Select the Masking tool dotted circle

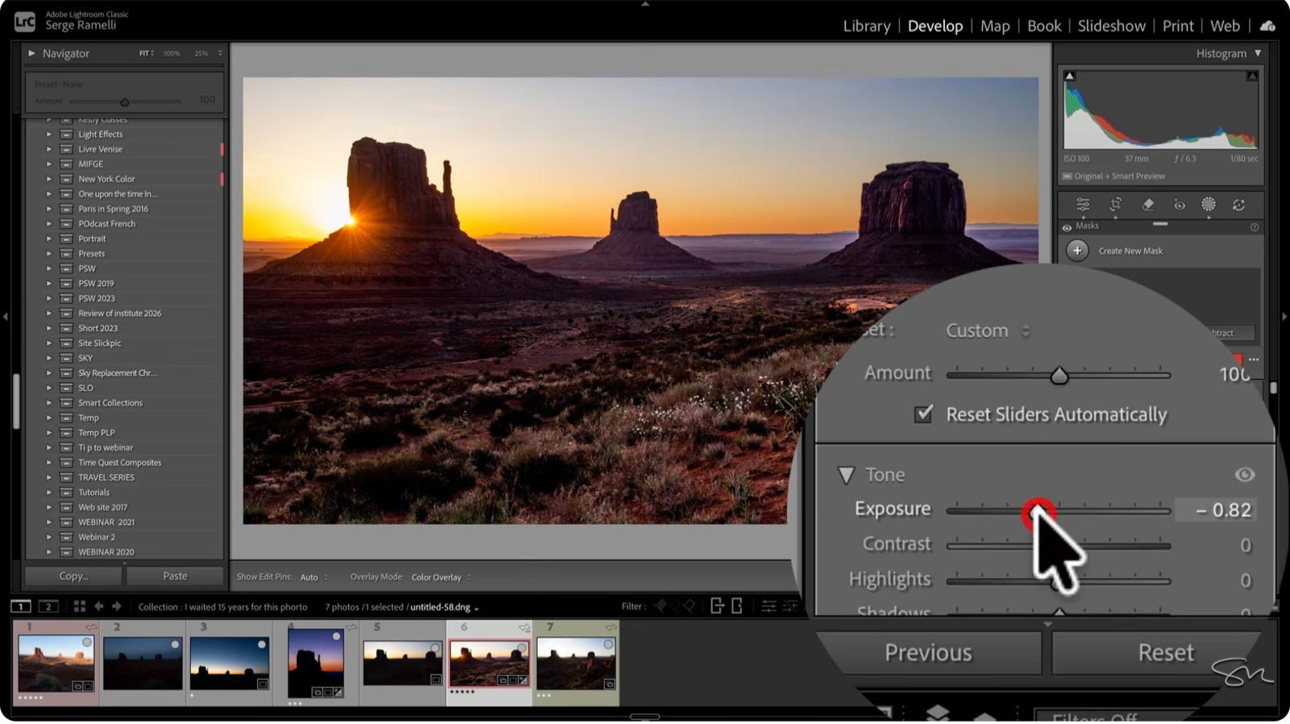pyautogui.click(x=1209, y=204)
